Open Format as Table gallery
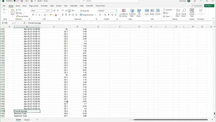The image size is (216, 122). pyautogui.click(x=132, y=13)
